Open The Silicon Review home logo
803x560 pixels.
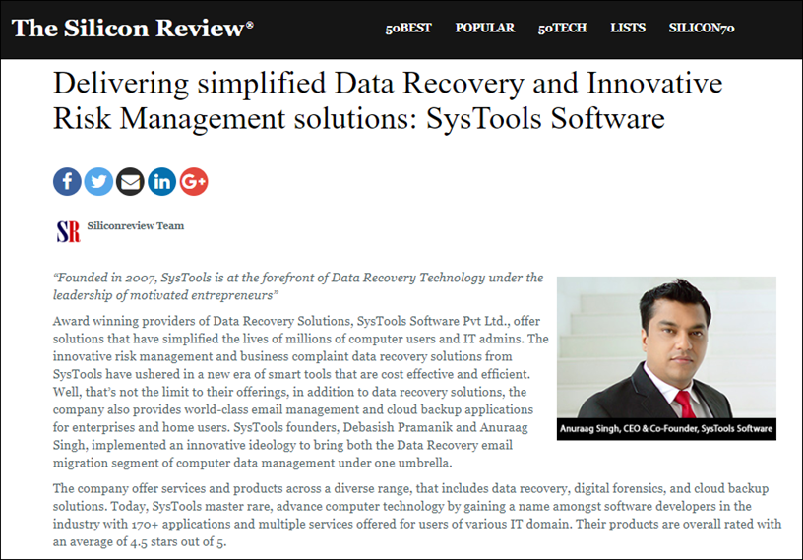click(x=133, y=29)
